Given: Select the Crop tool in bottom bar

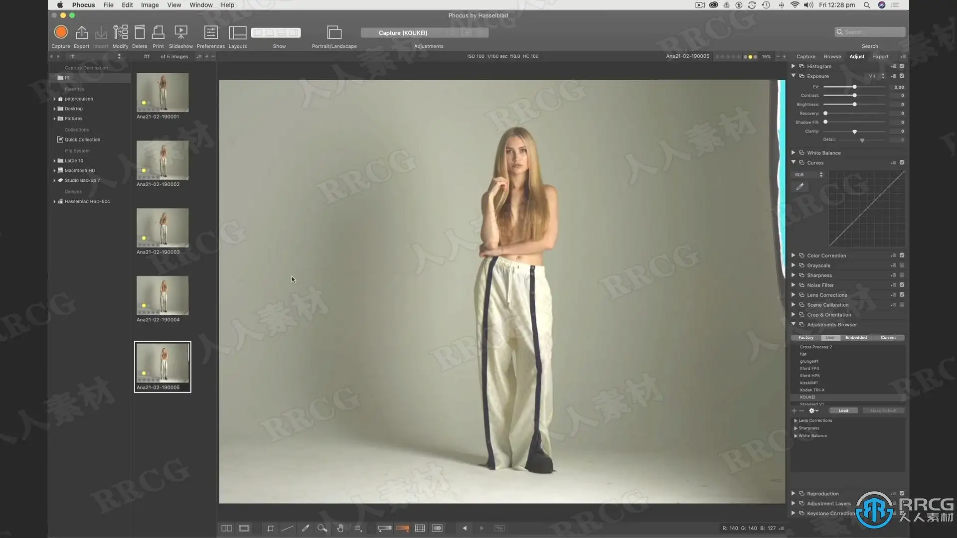Looking at the screenshot, I should click(271, 529).
